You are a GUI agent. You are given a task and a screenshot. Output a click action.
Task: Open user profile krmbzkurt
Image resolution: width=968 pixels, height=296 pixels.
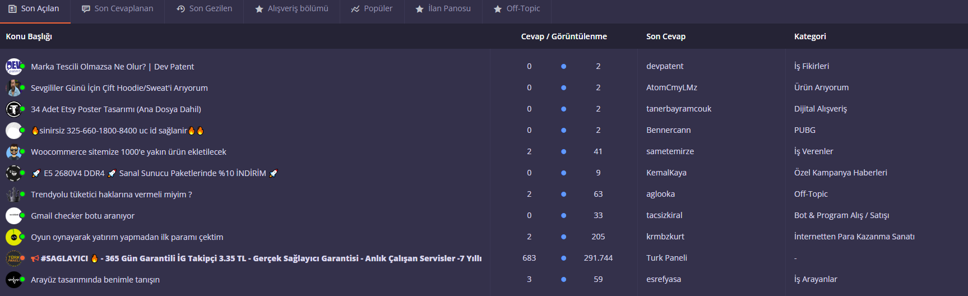(x=665, y=237)
